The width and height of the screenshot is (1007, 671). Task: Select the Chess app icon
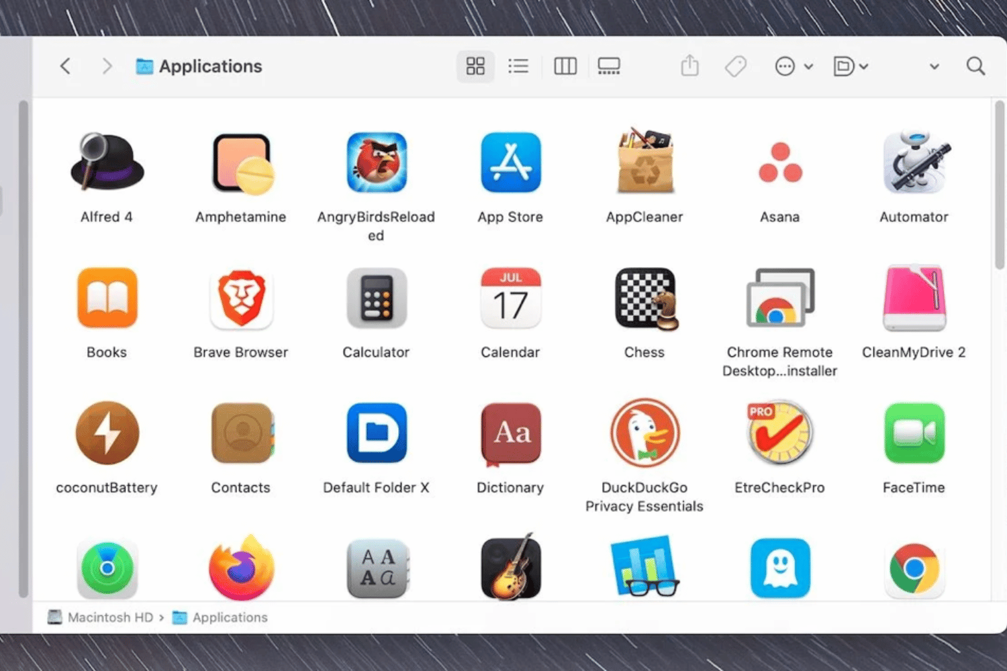646,299
